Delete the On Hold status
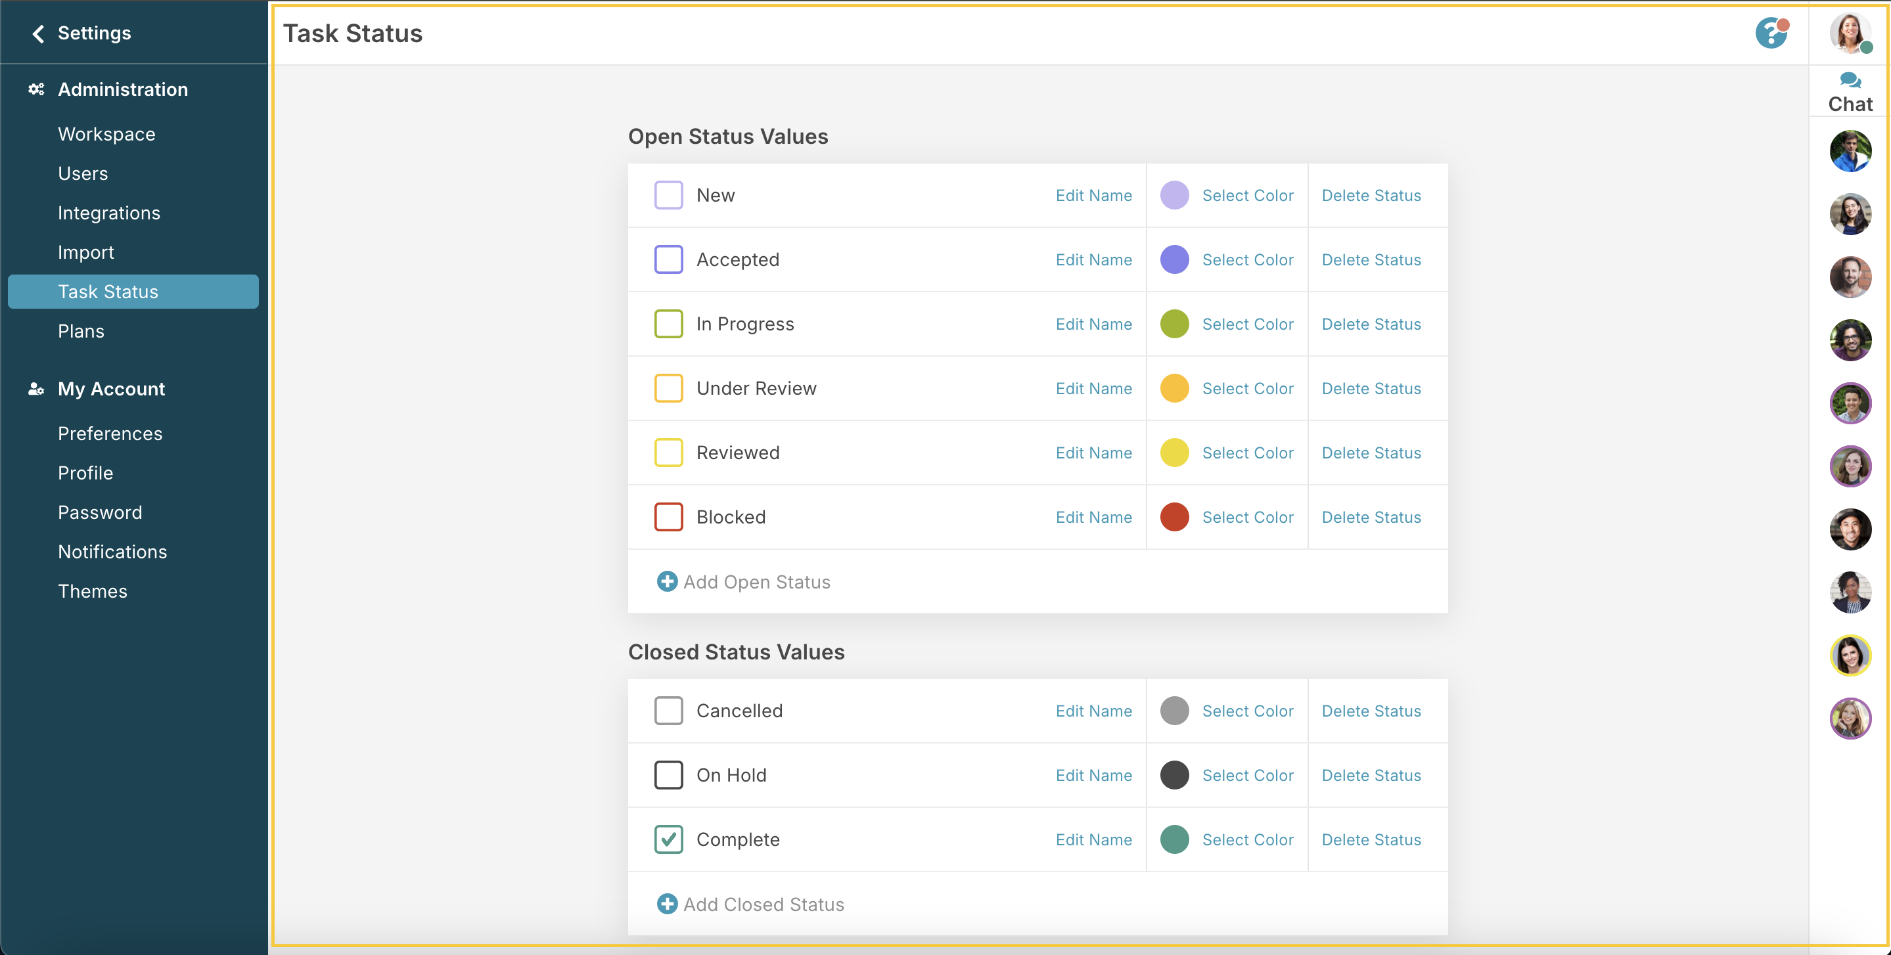The image size is (1891, 955). [x=1371, y=774]
